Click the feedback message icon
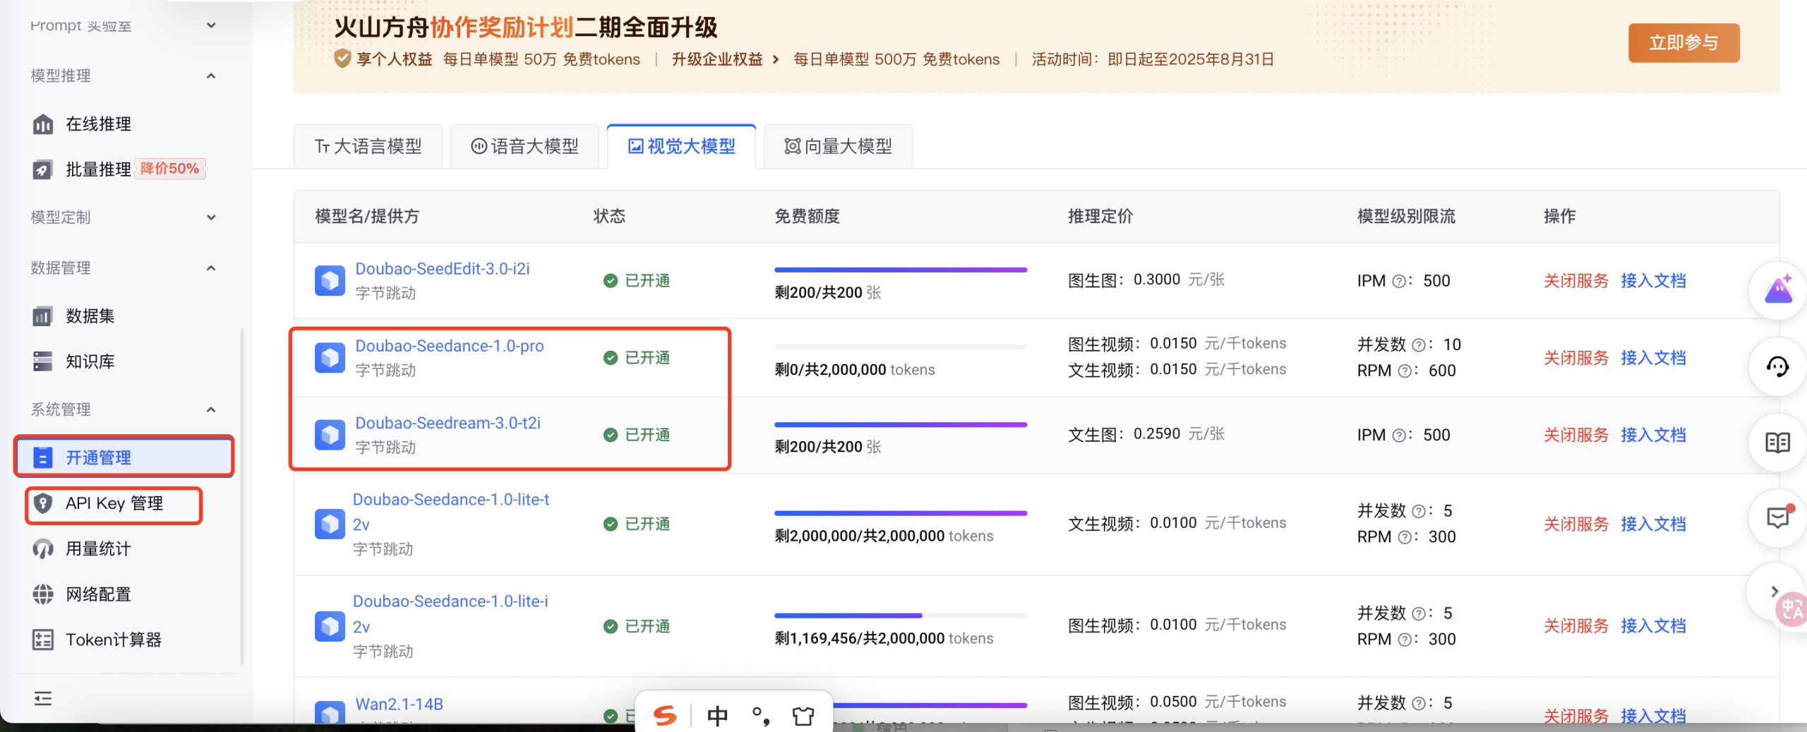Viewport: 1807px width, 732px height. pos(1777,518)
